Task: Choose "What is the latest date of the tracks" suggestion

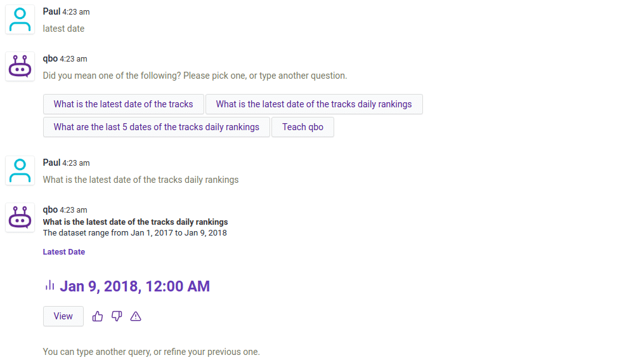Action: click(x=124, y=104)
